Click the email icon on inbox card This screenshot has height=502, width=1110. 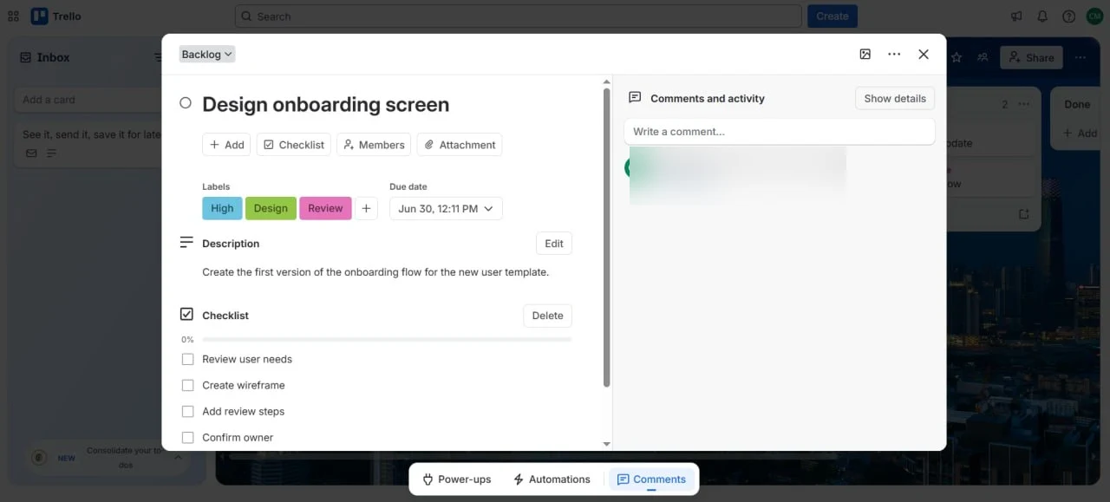(x=31, y=153)
